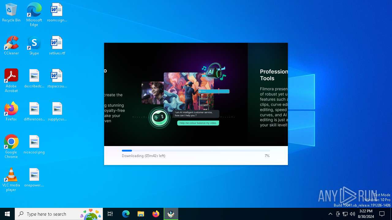
Task: Launch Skype from the desktop
Action: click(34, 46)
